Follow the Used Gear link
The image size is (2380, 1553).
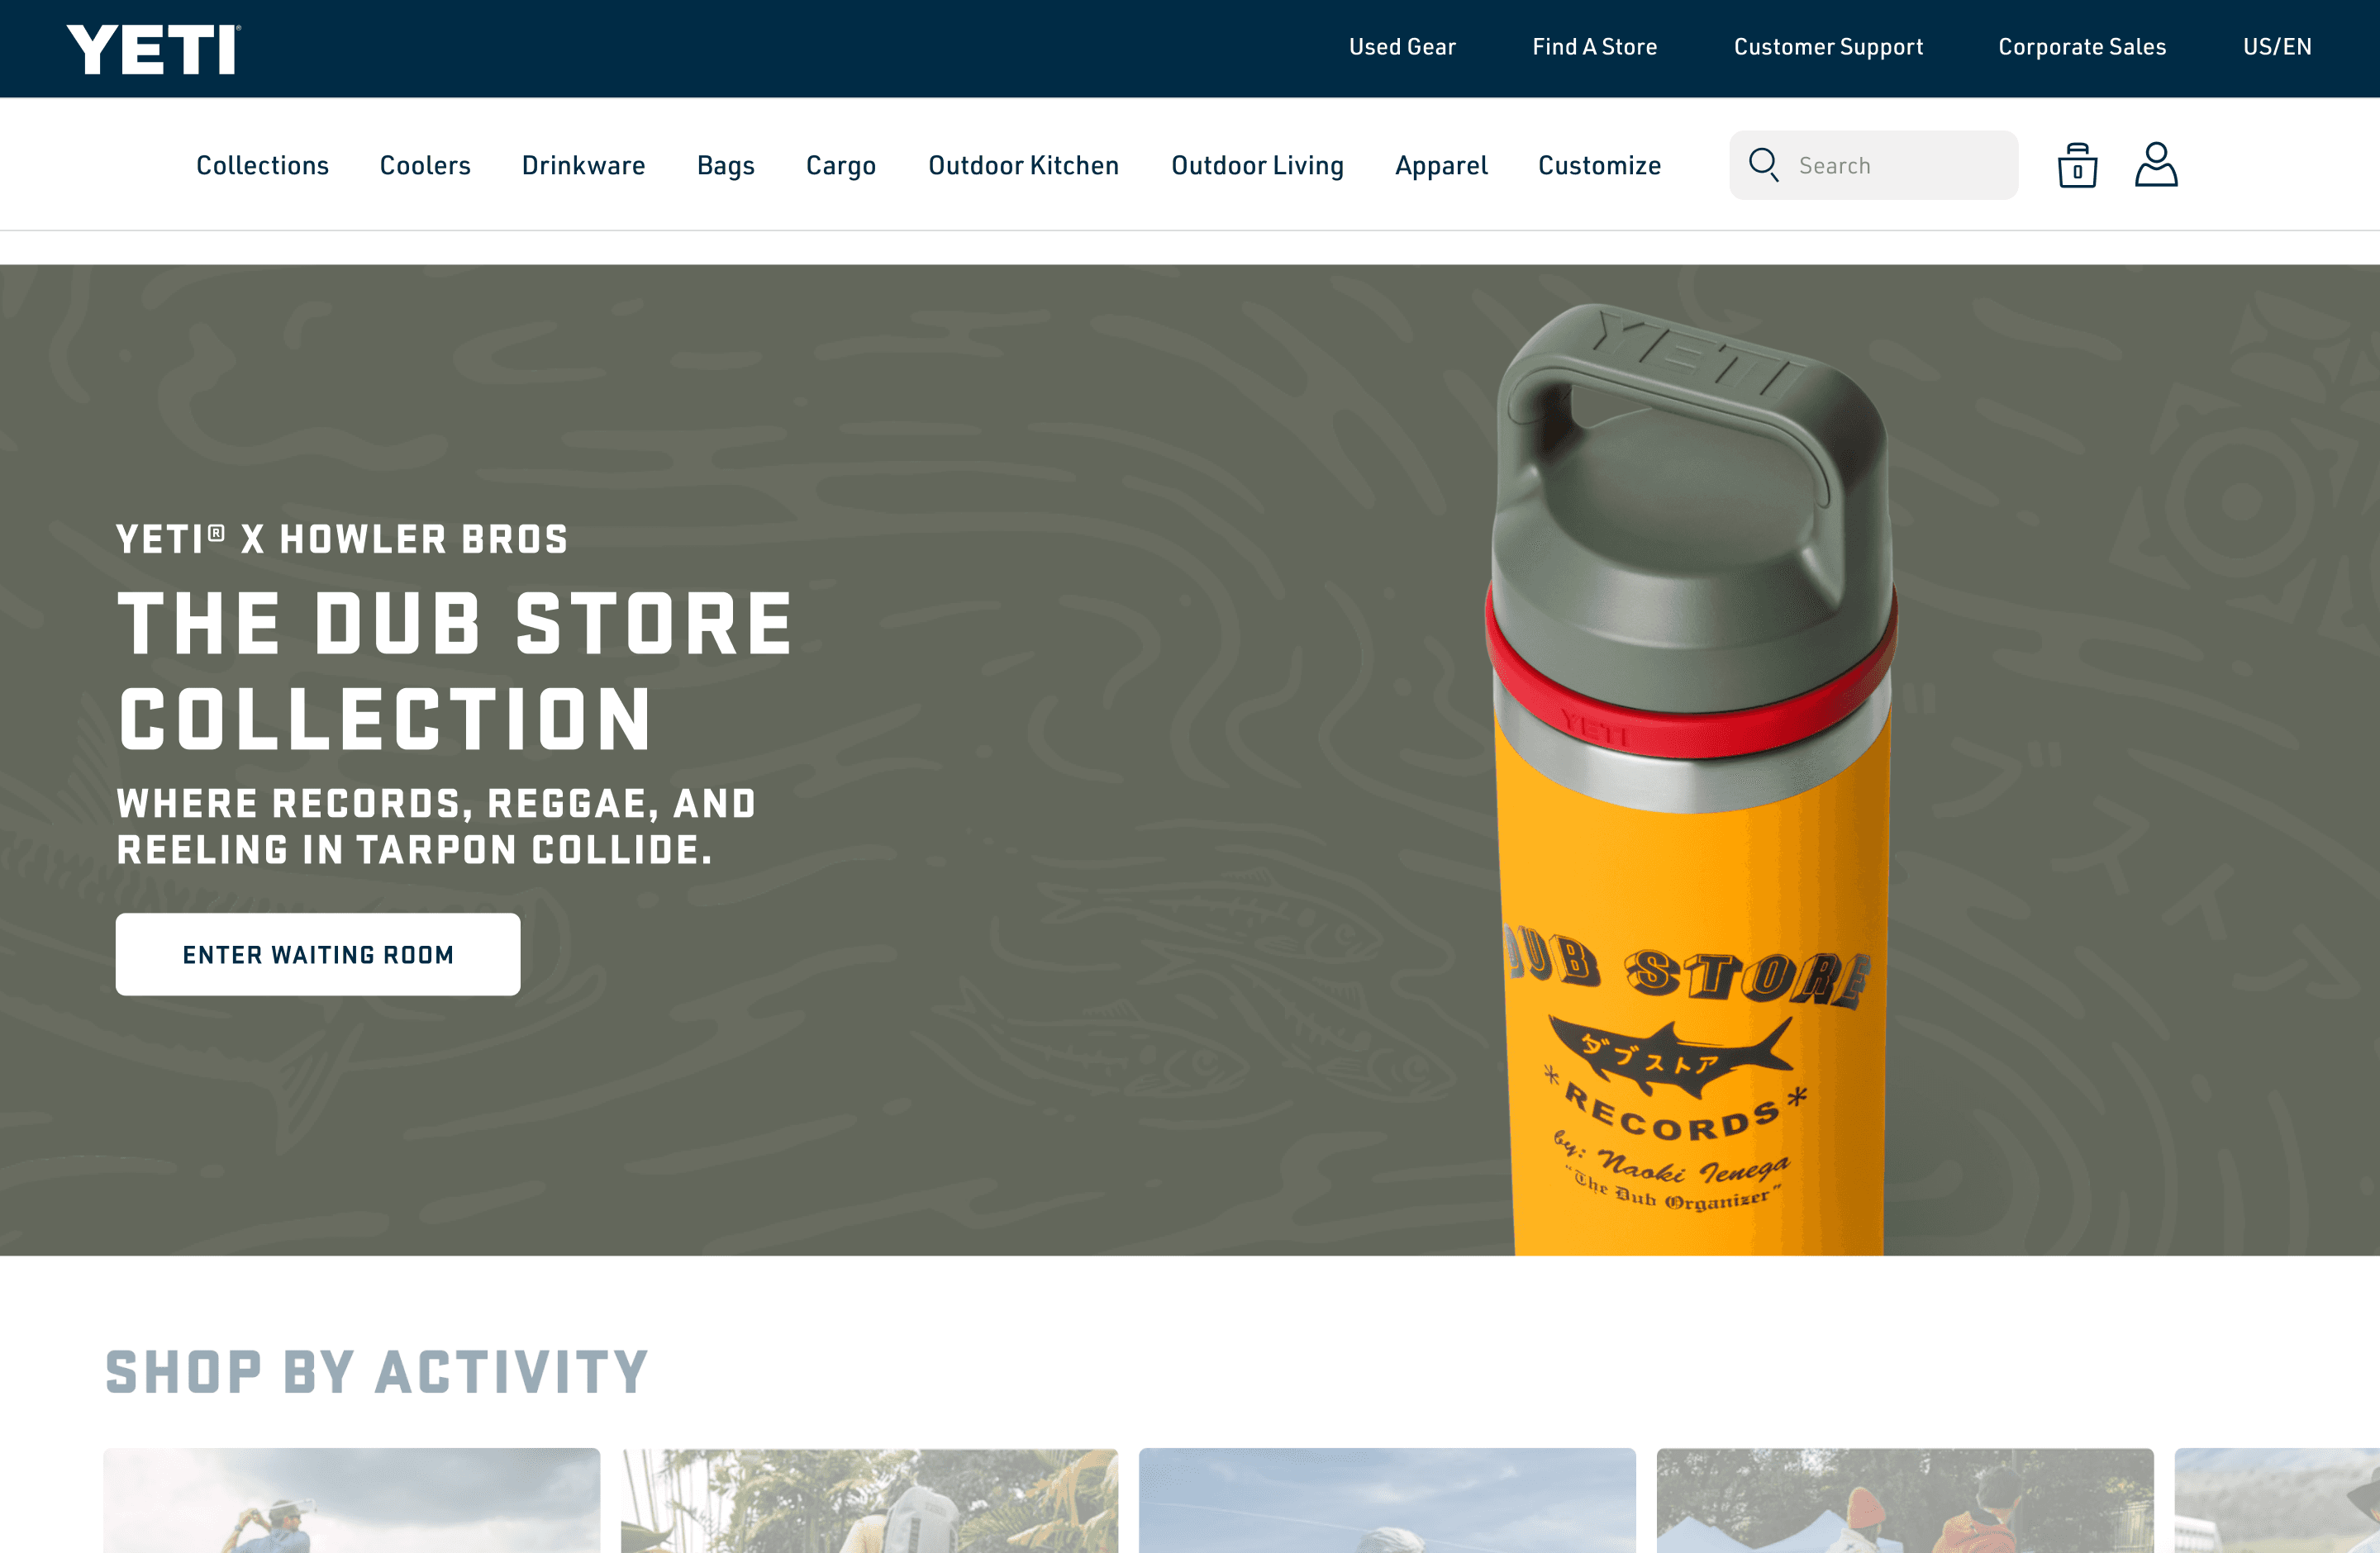[x=1402, y=47]
